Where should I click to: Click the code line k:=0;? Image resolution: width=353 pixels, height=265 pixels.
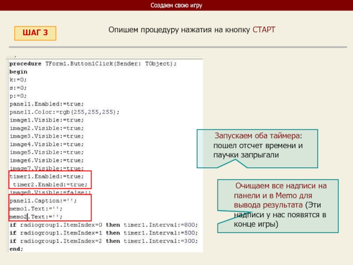pyautogui.click(x=18, y=80)
